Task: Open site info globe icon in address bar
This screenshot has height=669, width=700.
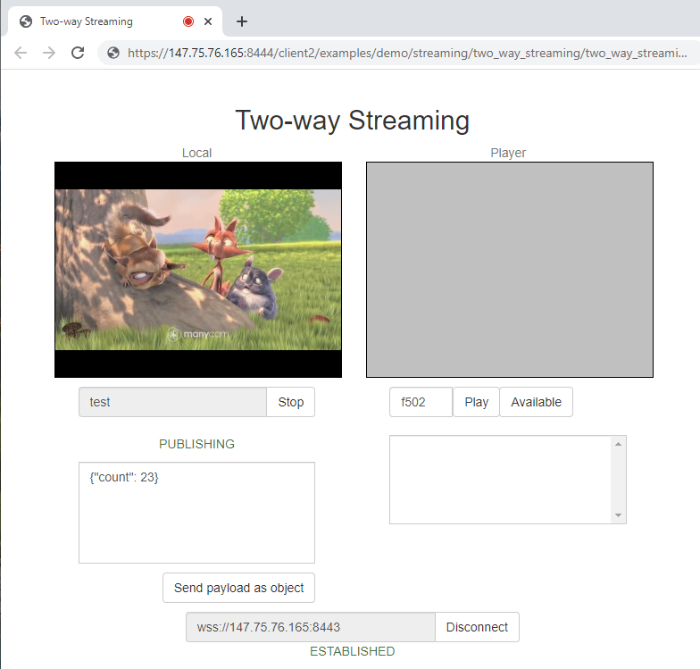Action: point(113,53)
